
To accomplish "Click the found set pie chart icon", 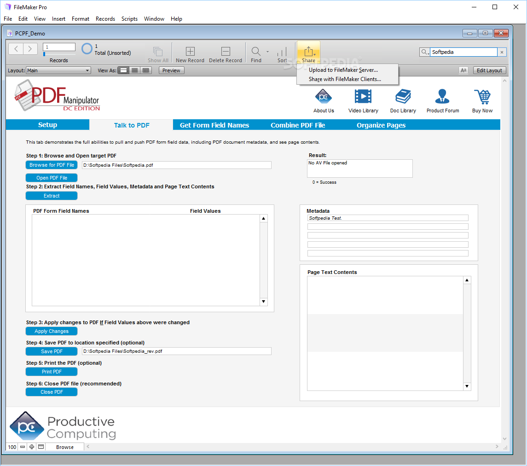I will click(x=87, y=49).
